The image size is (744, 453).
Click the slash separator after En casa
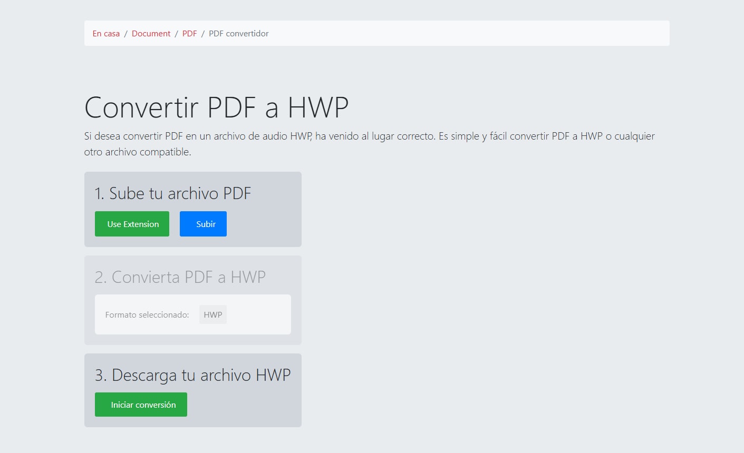click(x=125, y=33)
